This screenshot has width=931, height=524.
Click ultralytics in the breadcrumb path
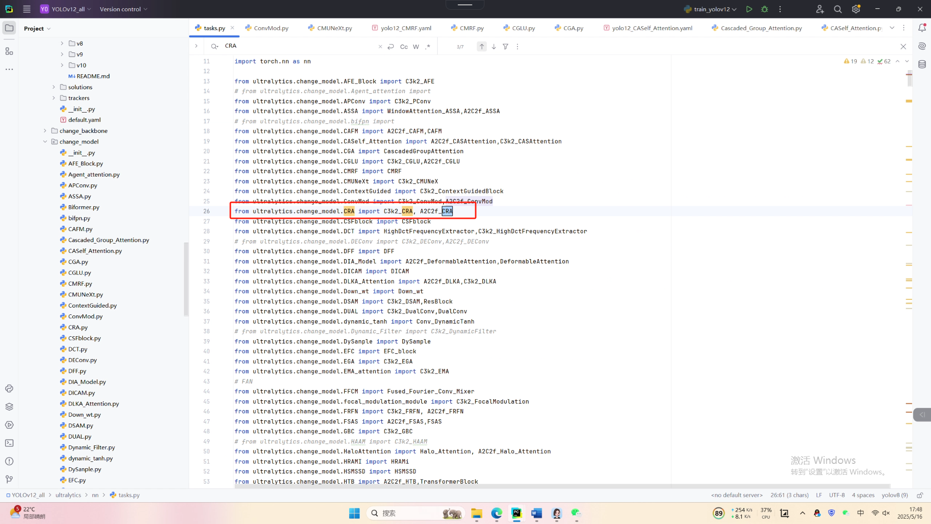click(x=68, y=495)
